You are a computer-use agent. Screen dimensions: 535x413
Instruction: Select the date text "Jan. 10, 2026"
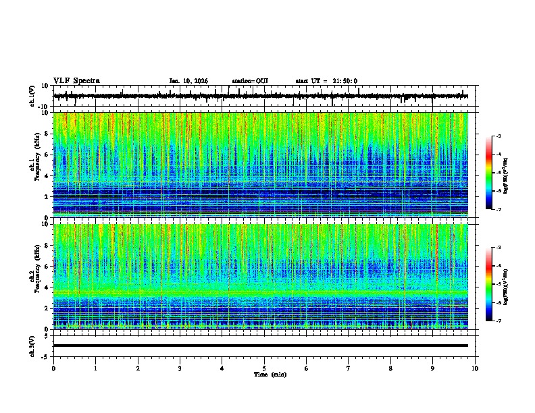tap(188, 81)
